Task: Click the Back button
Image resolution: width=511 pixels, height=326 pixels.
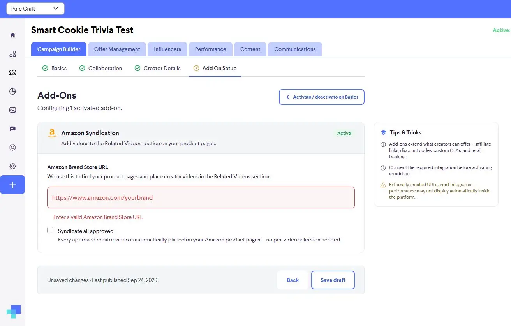Action: (293, 280)
